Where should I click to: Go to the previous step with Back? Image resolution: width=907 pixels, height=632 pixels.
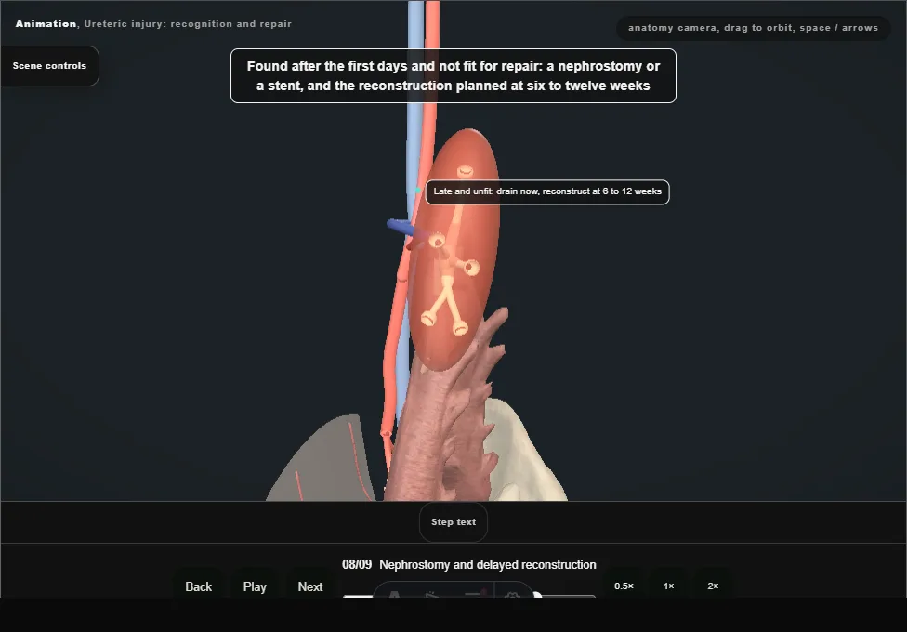[x=199, y=586]
